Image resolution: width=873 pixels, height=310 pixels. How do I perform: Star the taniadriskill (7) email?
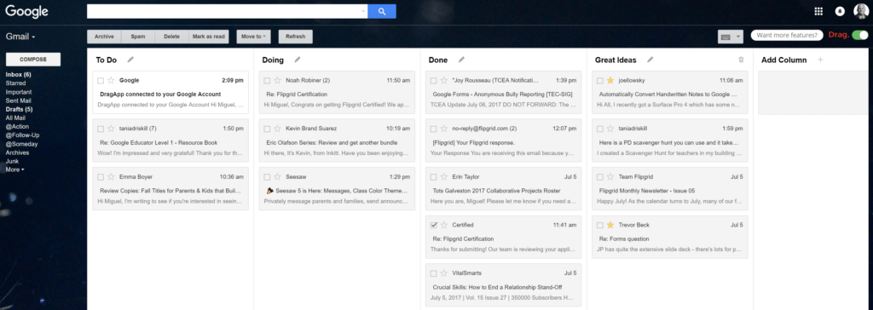(110, 129)
